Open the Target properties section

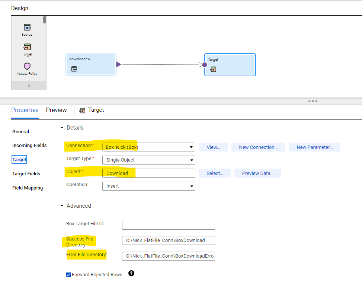pos(19,160)
